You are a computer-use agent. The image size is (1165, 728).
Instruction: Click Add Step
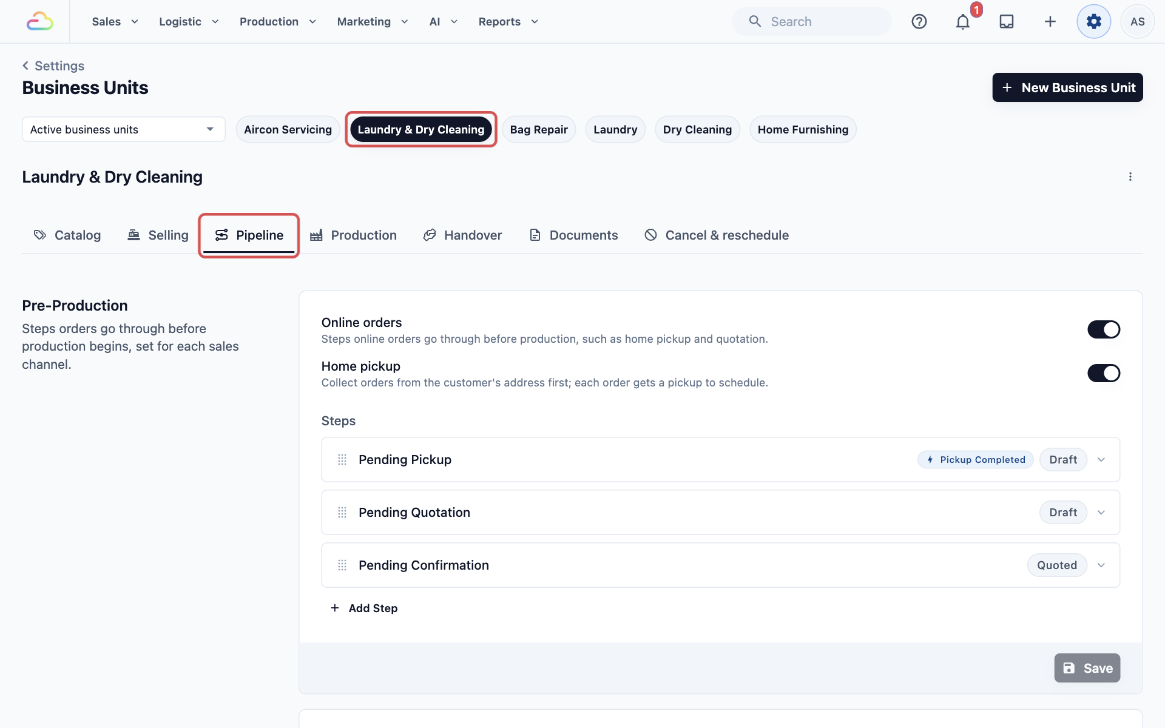[x=363, y=608]
